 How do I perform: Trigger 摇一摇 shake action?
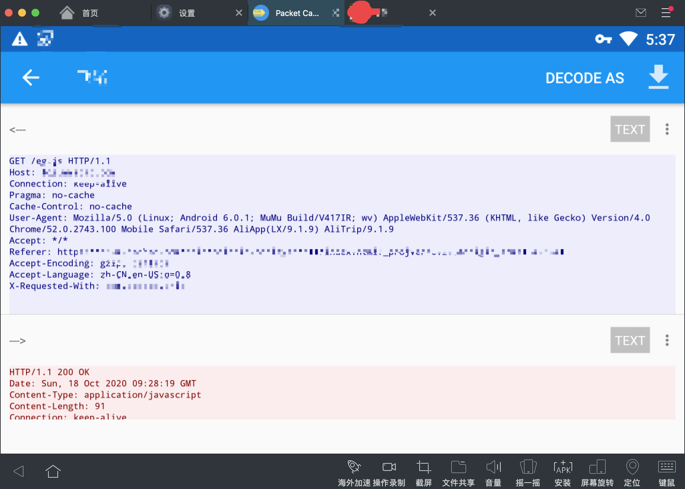528,474
